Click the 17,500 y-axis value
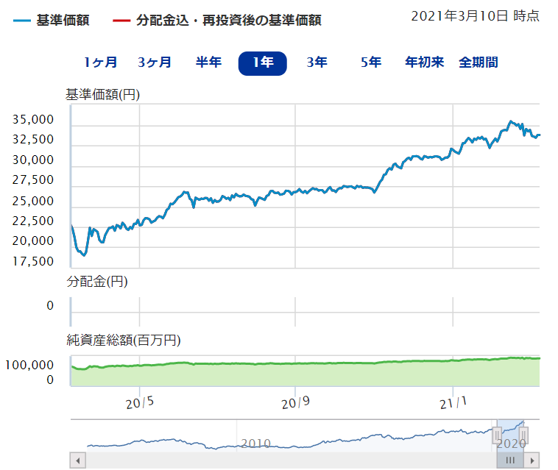The height and width of the screenshot is (470, 558). click(x=32, y=262)
